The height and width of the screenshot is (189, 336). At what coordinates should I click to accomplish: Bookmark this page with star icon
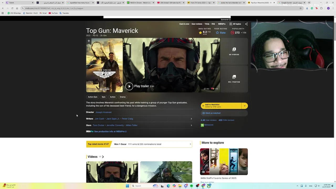[x=301, y=8]
